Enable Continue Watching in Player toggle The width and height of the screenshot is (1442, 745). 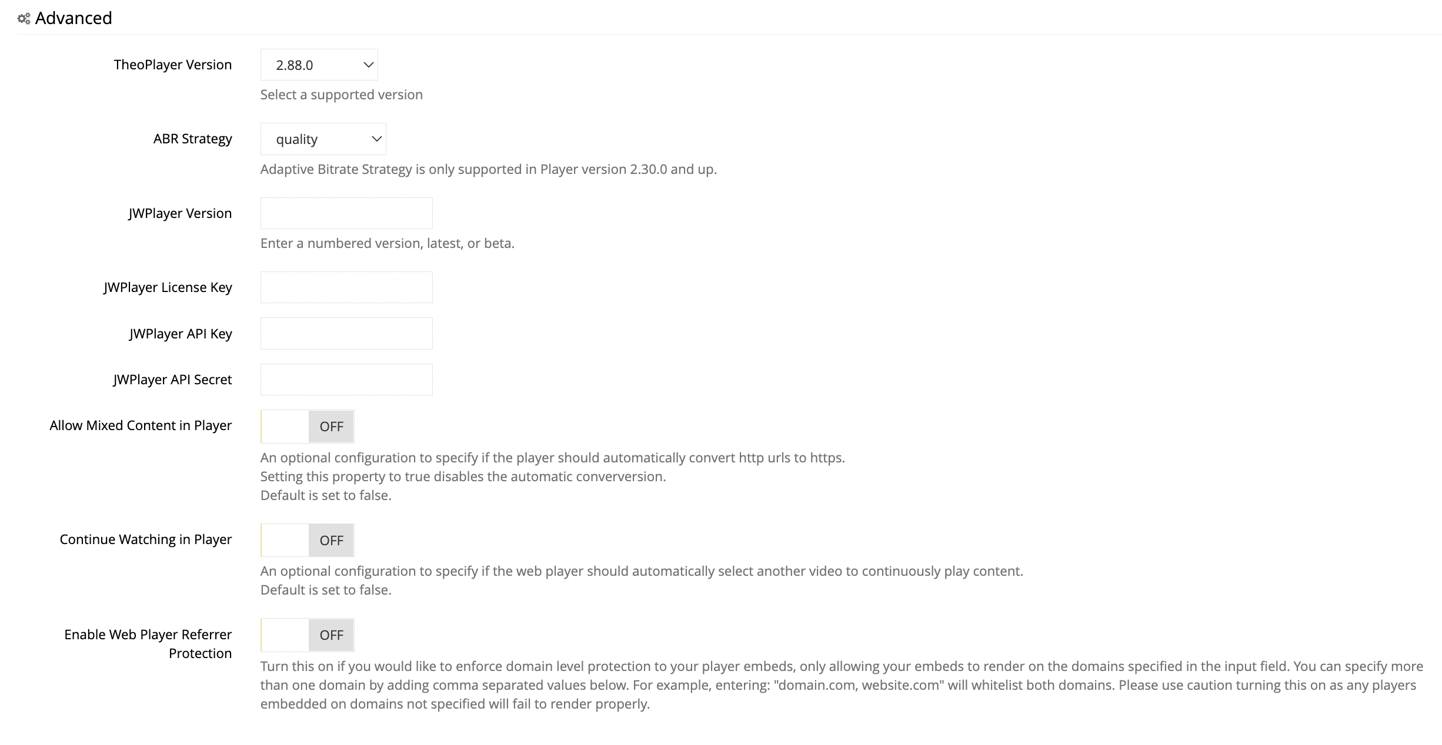pos(308,540)
